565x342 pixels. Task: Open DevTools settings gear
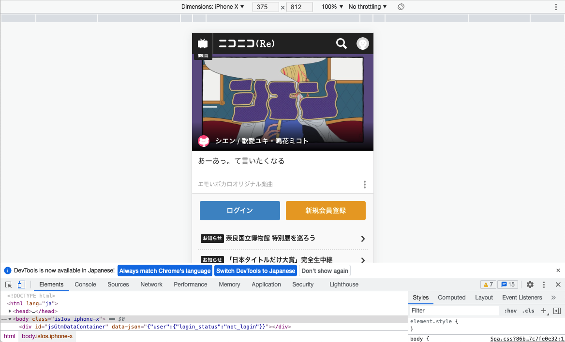530,285
